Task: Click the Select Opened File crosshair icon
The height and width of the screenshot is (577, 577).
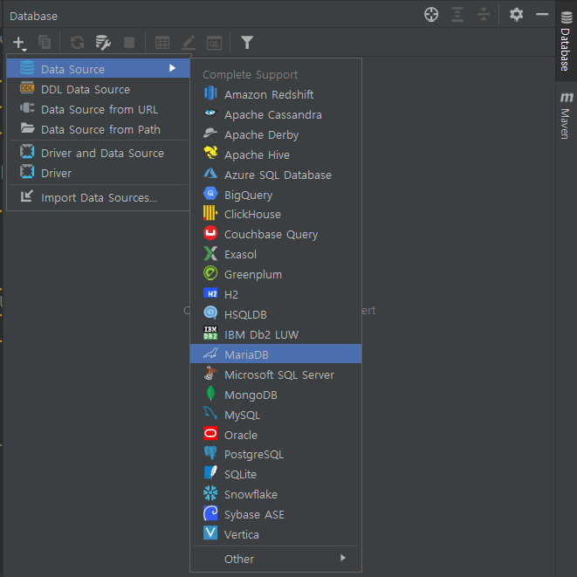Action: click(431, 15)
